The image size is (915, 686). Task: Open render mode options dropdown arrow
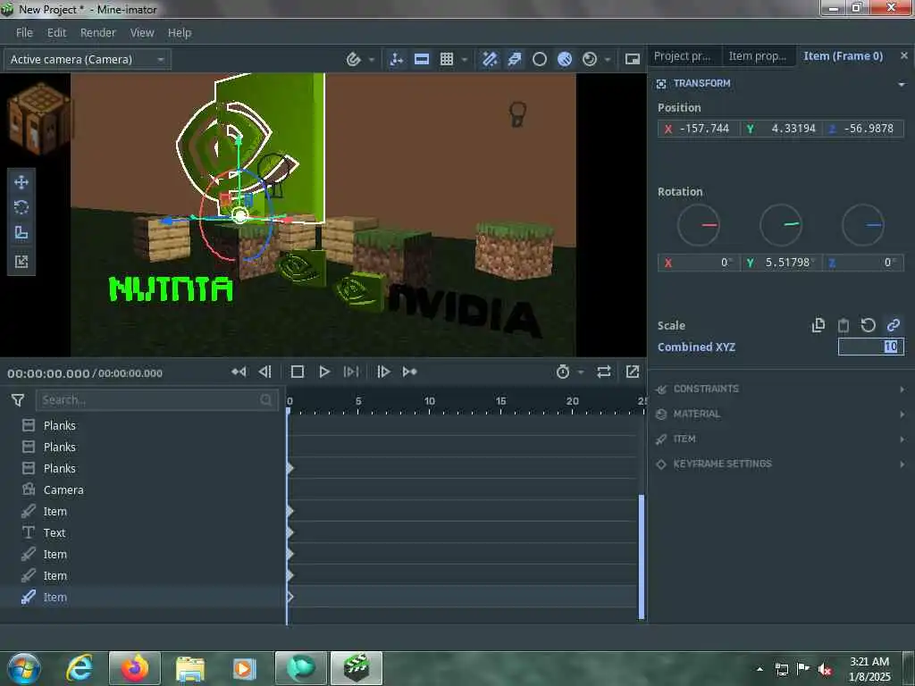click(x=608, y=60)
